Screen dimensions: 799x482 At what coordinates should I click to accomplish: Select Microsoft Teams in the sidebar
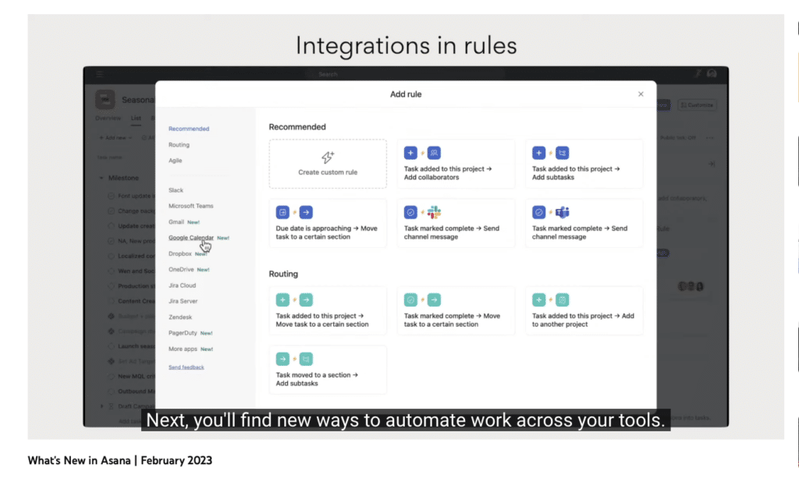pyautogui.click(x=191, y=206)
